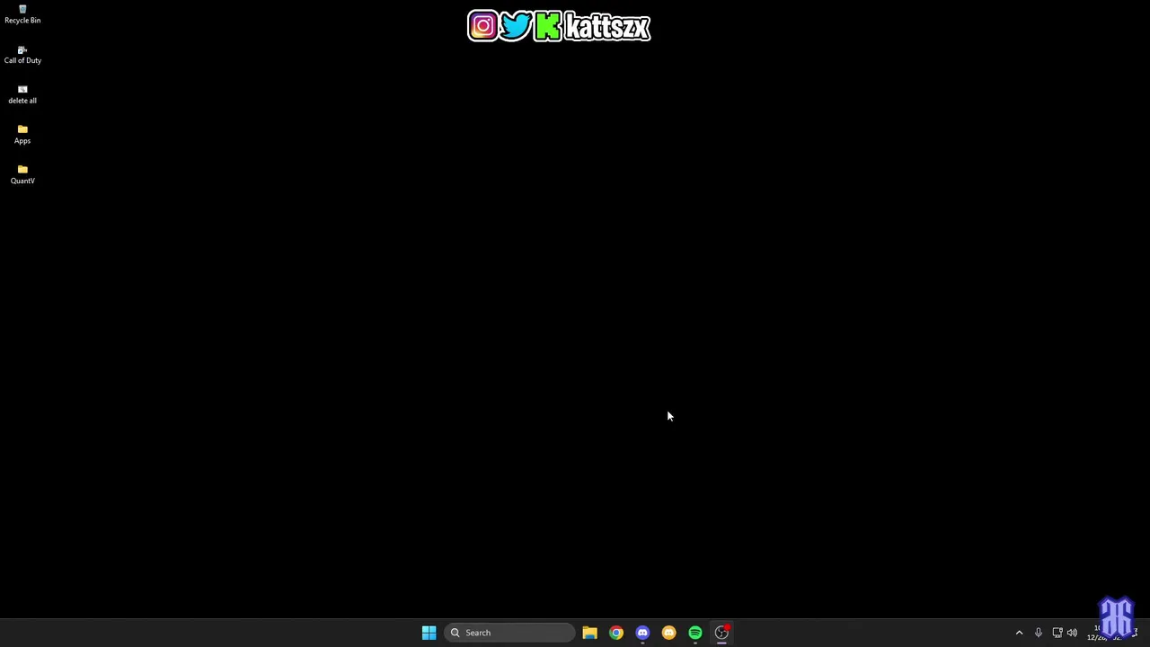Open the Recycle Bin desktop icon
The image size is (1150, 647).
pos(22,14)
